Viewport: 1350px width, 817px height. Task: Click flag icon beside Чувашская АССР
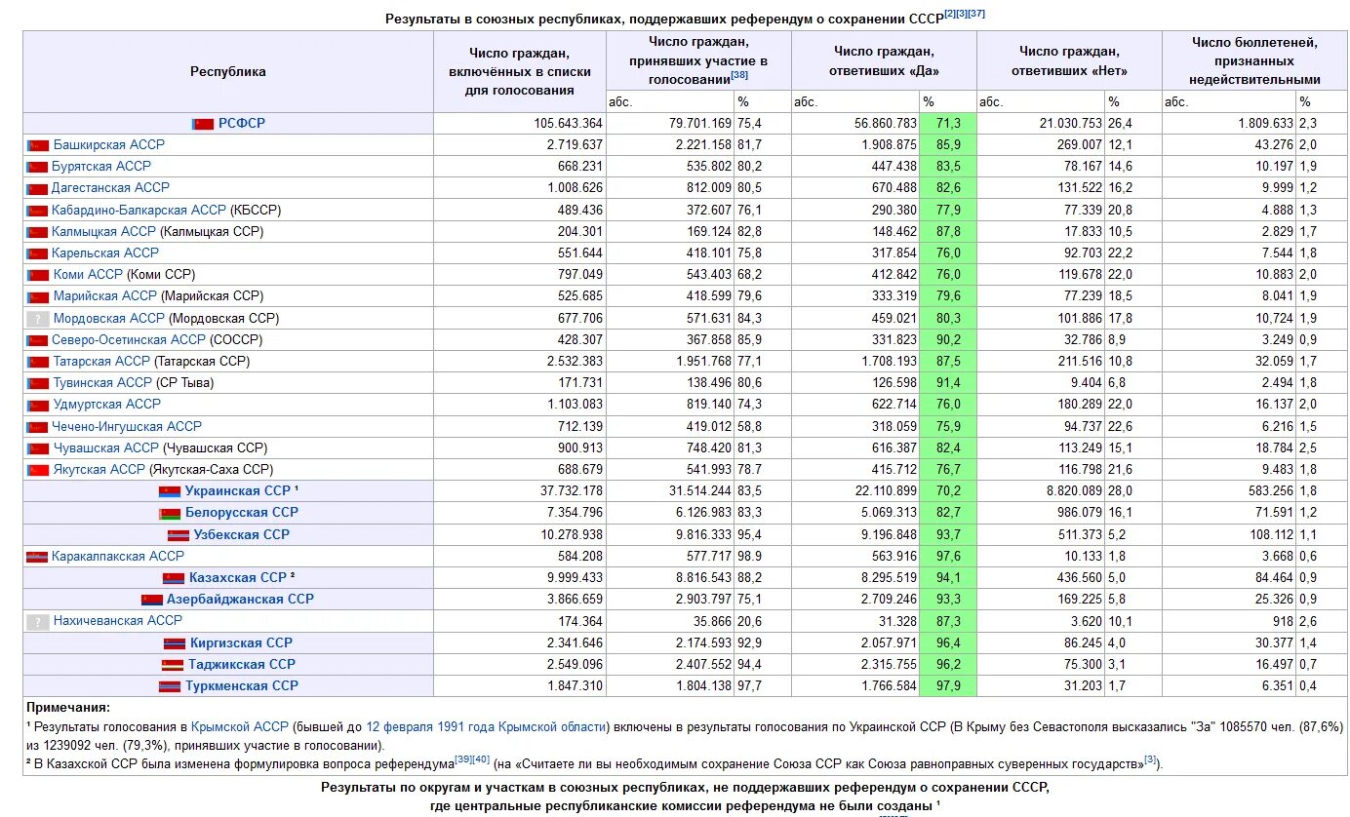[38, 448]
